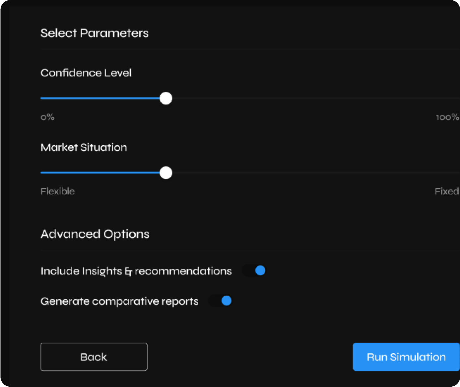Click the Generate comparative reports label text
This screenshot has width=460, height=387.
click(119, 301)
